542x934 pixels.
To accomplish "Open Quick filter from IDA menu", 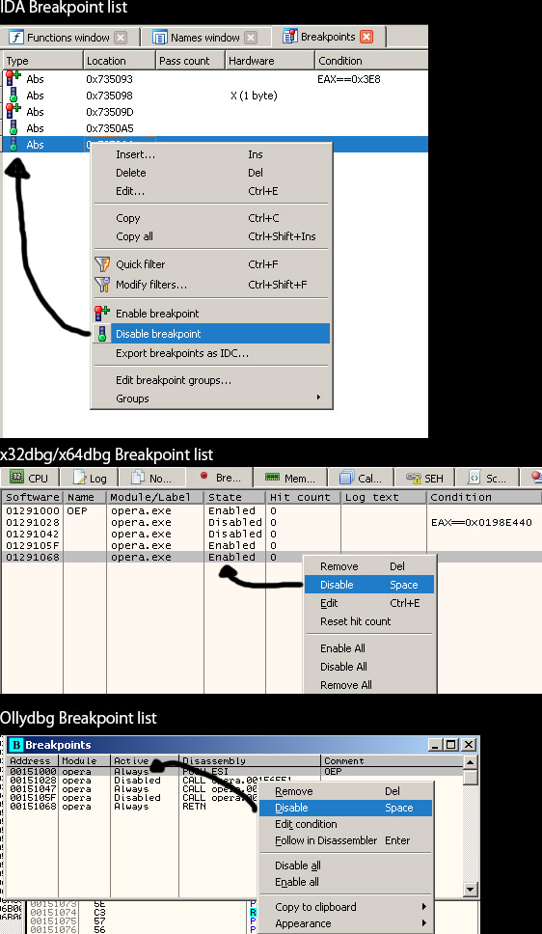I will (x=211, y=263).
